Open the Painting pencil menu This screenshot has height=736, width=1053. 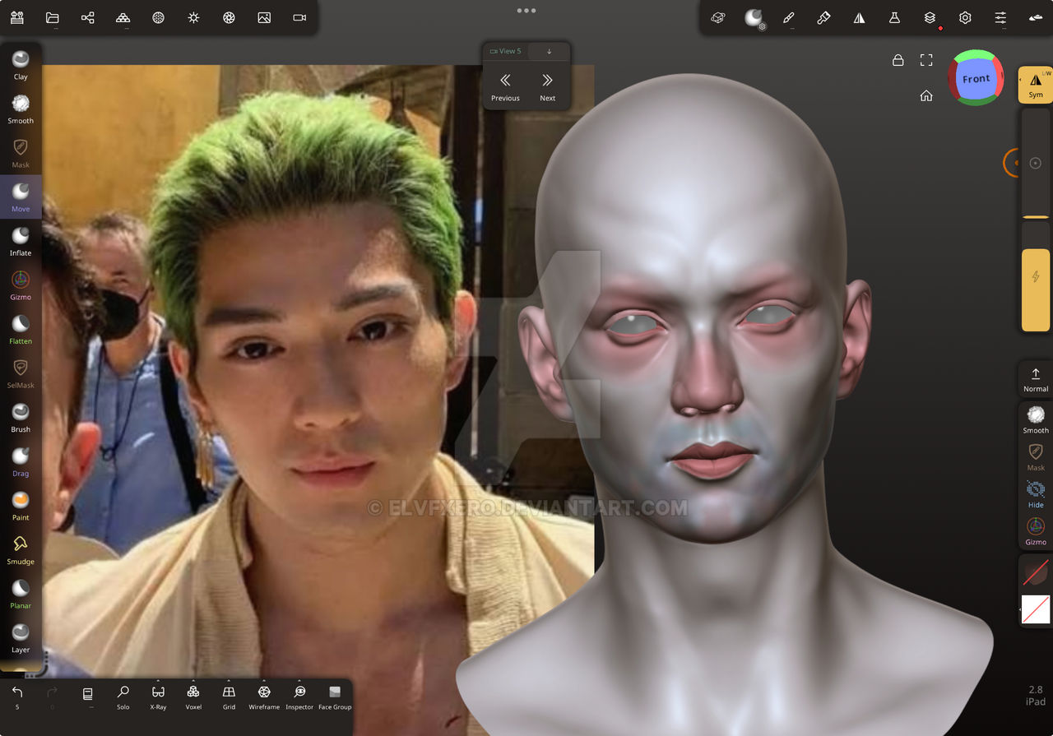point(788,17)
